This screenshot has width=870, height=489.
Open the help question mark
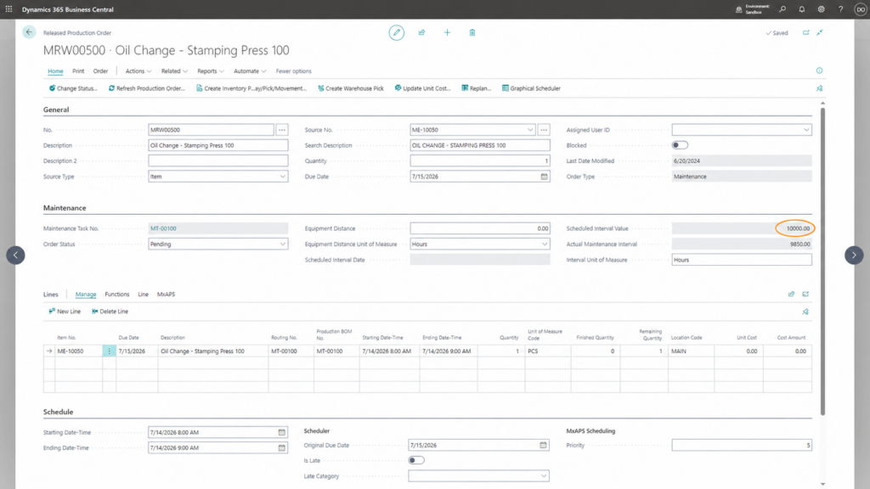coord(840,9)
